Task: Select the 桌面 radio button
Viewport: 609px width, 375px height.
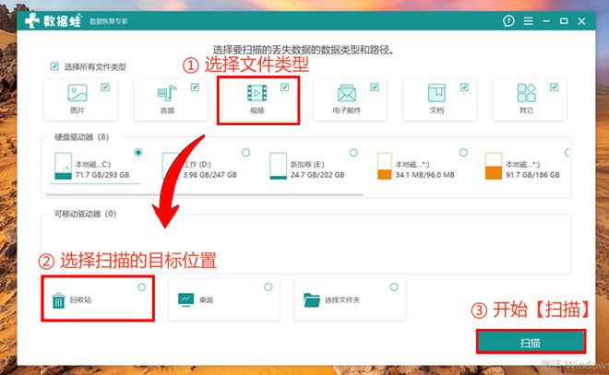Action: click(x=268, y=287)
